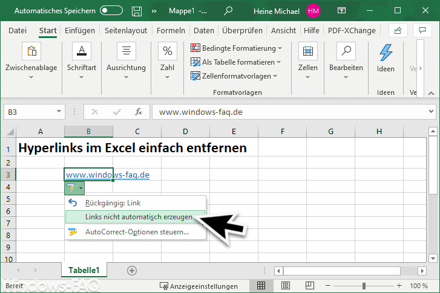Open the Datei tab
This screenshot has width=440, height=293.
point(18,31)
